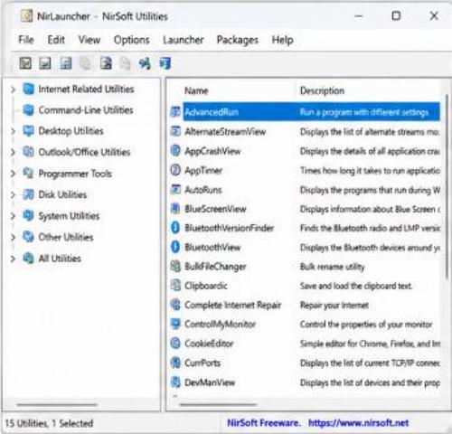The width and height of the screenshot is (452, 434).
Task: Click the BulkFileChanger row icon
Action: click(x=175, y=266)
